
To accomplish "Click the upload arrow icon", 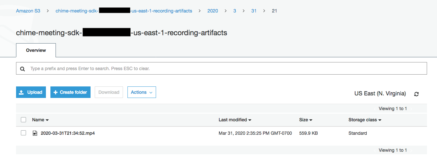I will coord(21,92).
